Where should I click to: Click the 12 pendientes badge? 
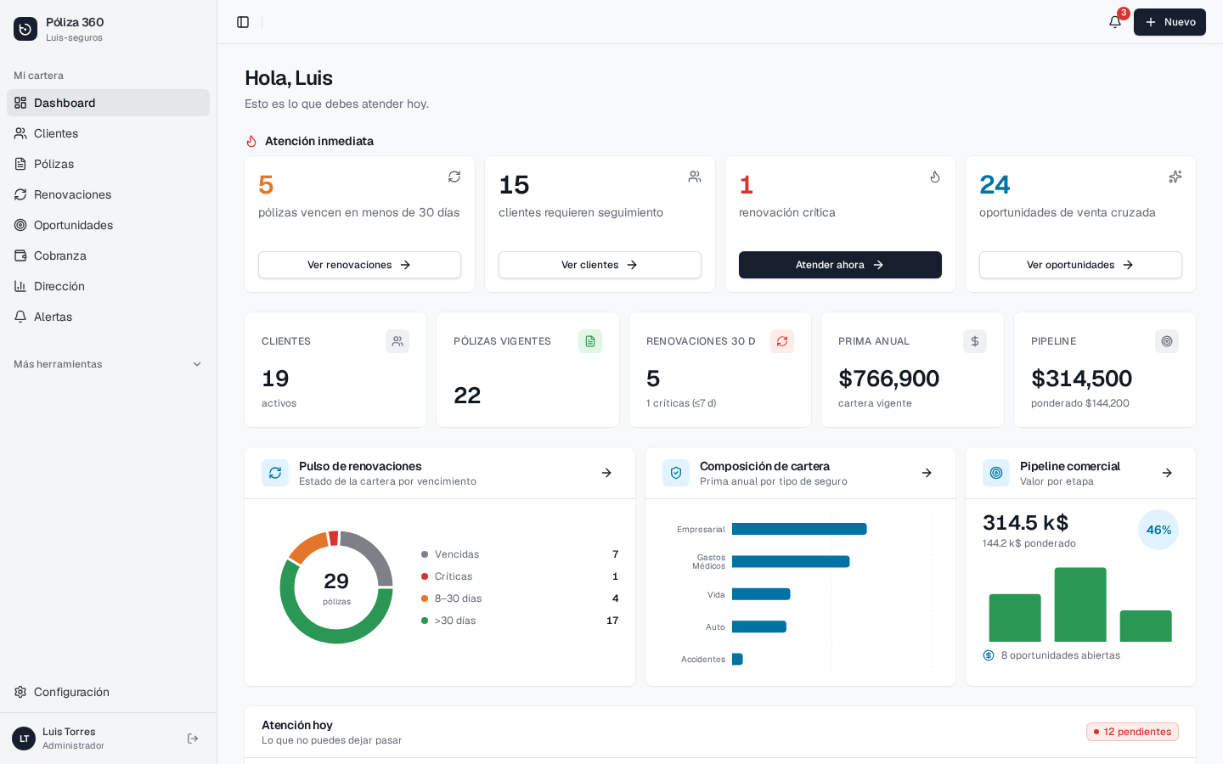[x=1132, y=732]
